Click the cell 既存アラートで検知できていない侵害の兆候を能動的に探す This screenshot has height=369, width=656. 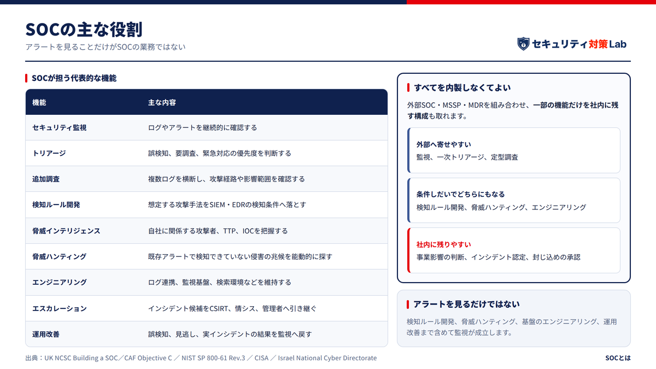pos(240,256)
